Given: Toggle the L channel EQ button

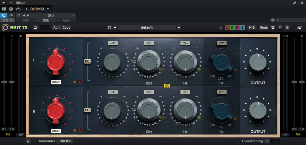Looking at the screenshot, I should 88,61.
